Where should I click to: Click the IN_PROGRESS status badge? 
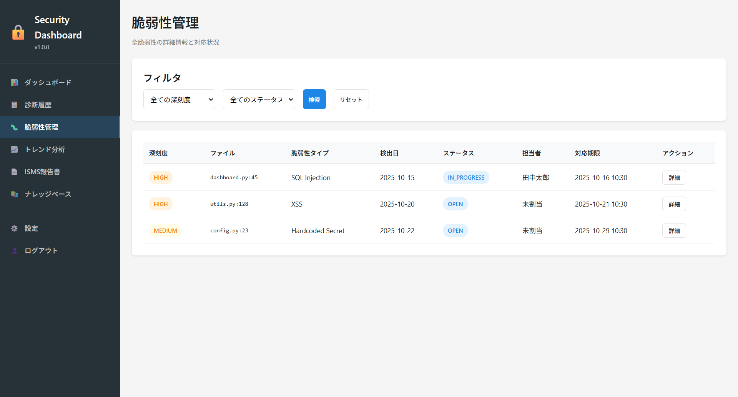pos(466,177)
